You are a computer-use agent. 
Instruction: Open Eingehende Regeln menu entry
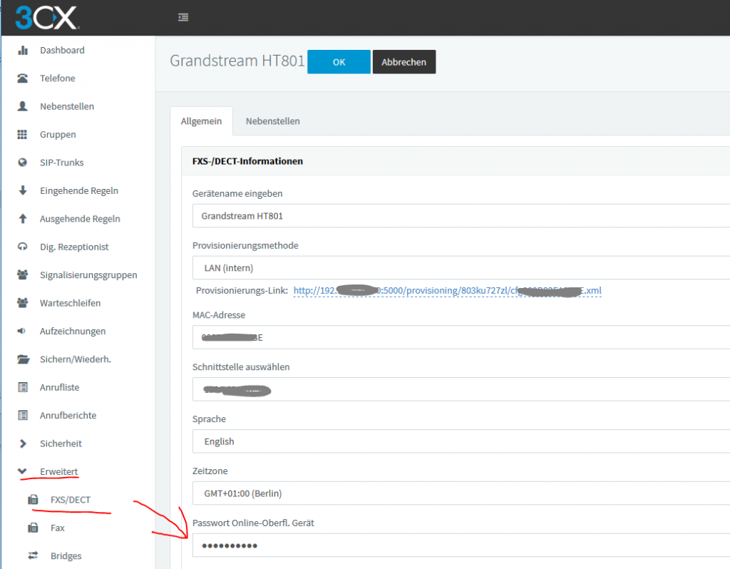pyautogui.click(x=79, y=190)
